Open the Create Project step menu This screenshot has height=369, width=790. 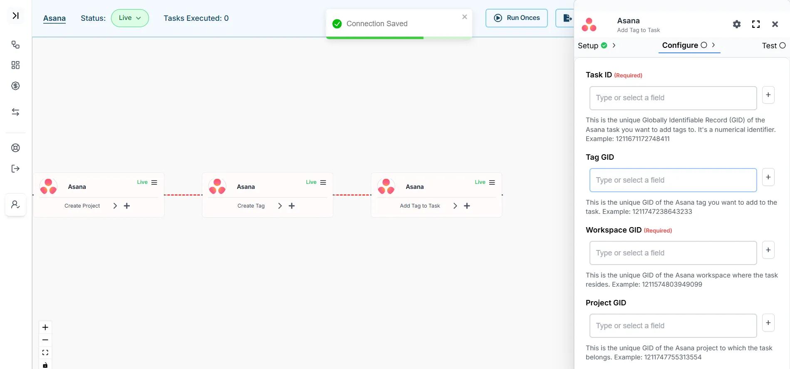pyautogui.click(x=154, y=183)
